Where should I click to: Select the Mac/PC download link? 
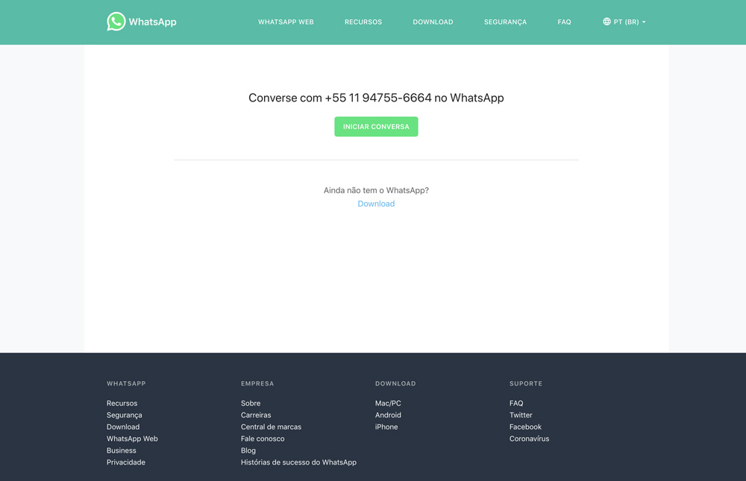click(388, 403)
